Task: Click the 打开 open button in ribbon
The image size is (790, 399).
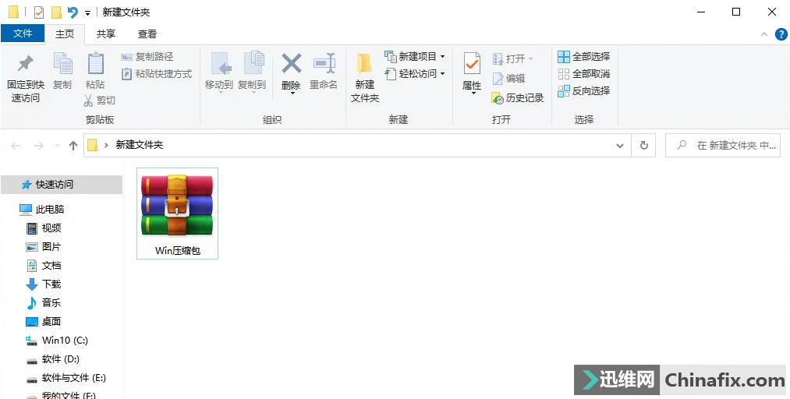Action: pos(512,59)
